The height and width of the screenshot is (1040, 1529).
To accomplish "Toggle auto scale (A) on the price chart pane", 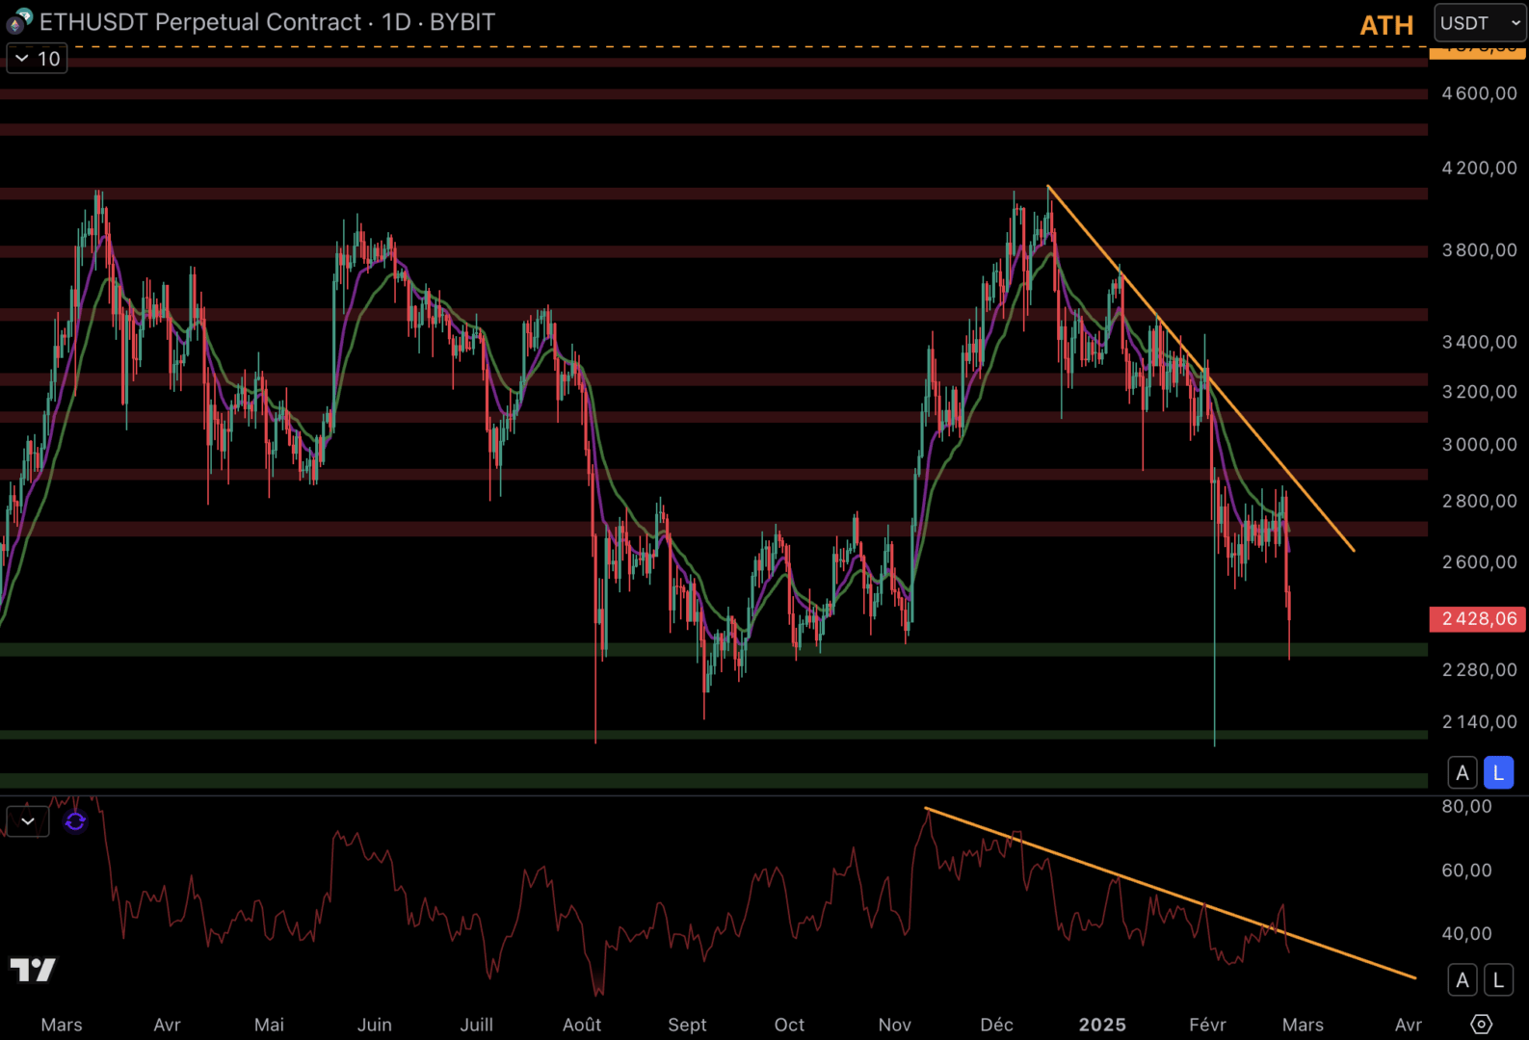I will [x=1463, y=772].
